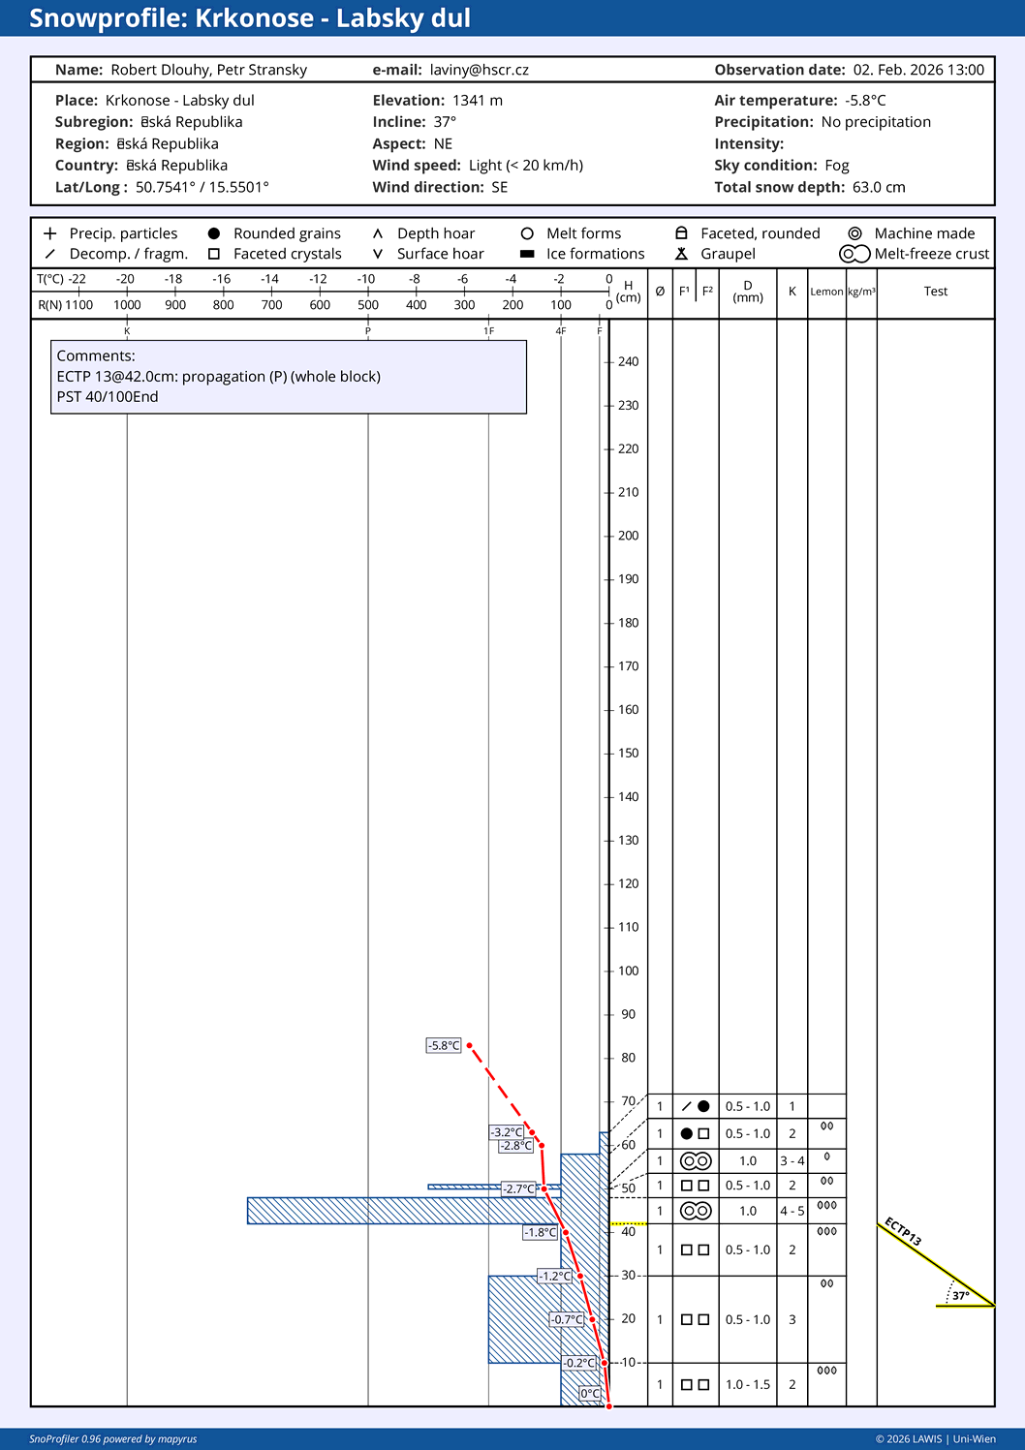Click the Depth hoar legend symbol
The width and height of the screenshot is (1025, 1450).
point(378,233)
